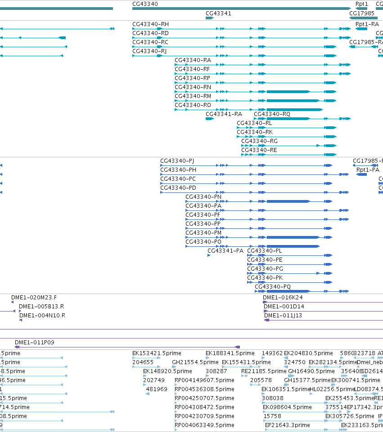Click clone DME1-004N10.R label
Viewport: 383px width, 432px height.
pyautogui.click(x=42, y=315)
